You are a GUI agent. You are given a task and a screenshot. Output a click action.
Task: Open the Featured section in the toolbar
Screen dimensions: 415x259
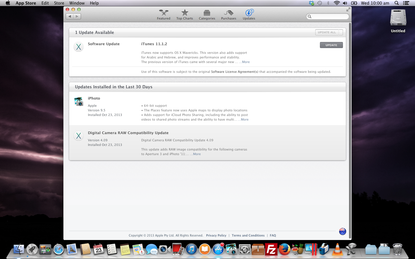click(163, 15)
